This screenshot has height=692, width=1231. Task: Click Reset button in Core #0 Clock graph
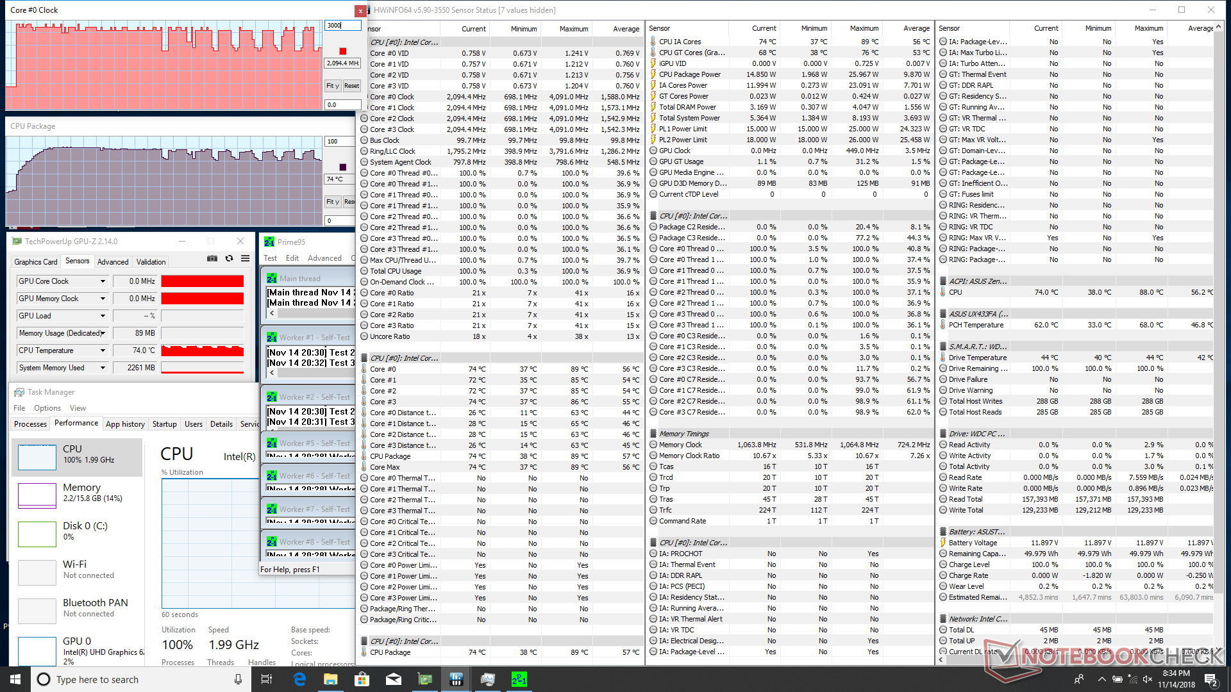coord(351,86)
